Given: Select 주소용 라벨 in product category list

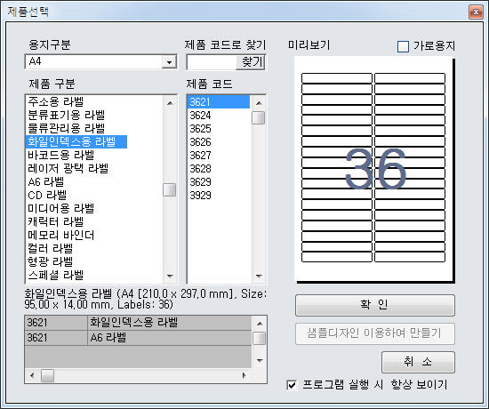Looking at the screenshot, I should 56,101.
